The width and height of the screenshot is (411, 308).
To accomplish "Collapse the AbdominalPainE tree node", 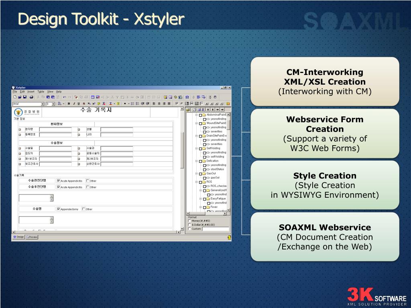I will pyautogui.click(x=197, y=115).
